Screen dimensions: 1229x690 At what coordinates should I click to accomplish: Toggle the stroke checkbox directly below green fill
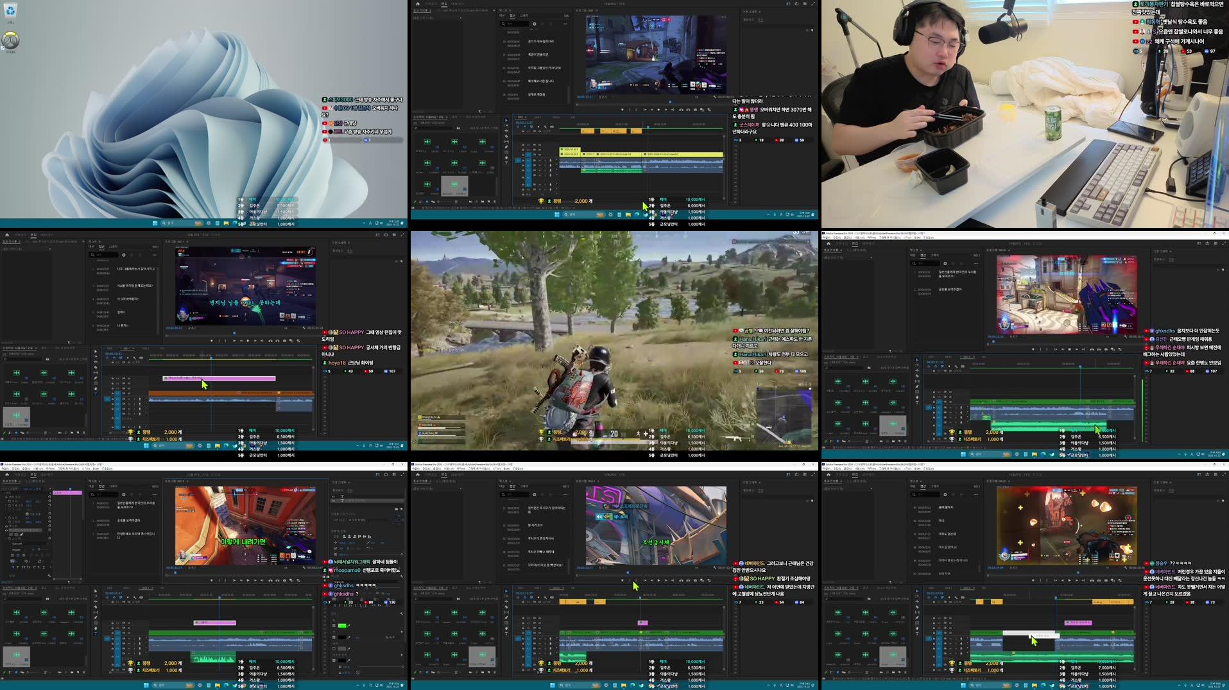point(334,637)
